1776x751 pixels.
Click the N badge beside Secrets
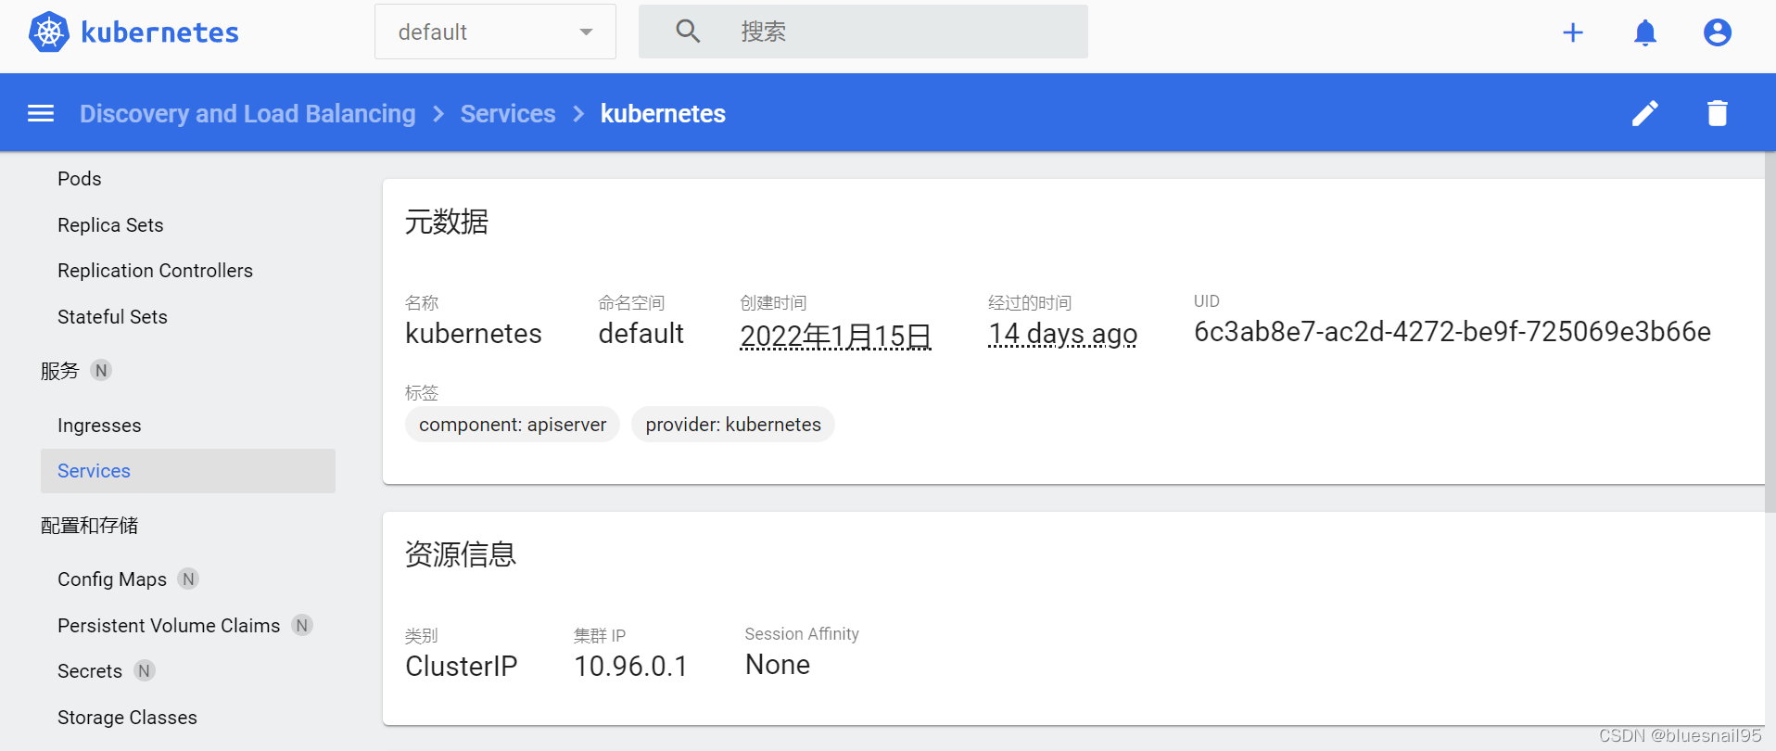click(x=144, y=670)
